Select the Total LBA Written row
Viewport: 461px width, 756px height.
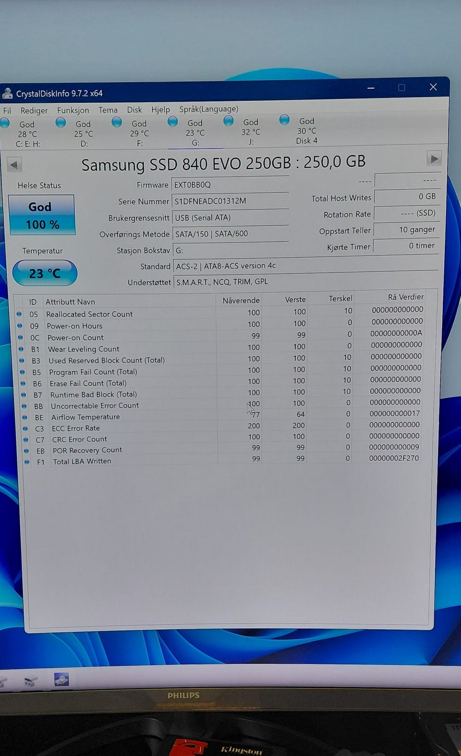tap(222, 460)
